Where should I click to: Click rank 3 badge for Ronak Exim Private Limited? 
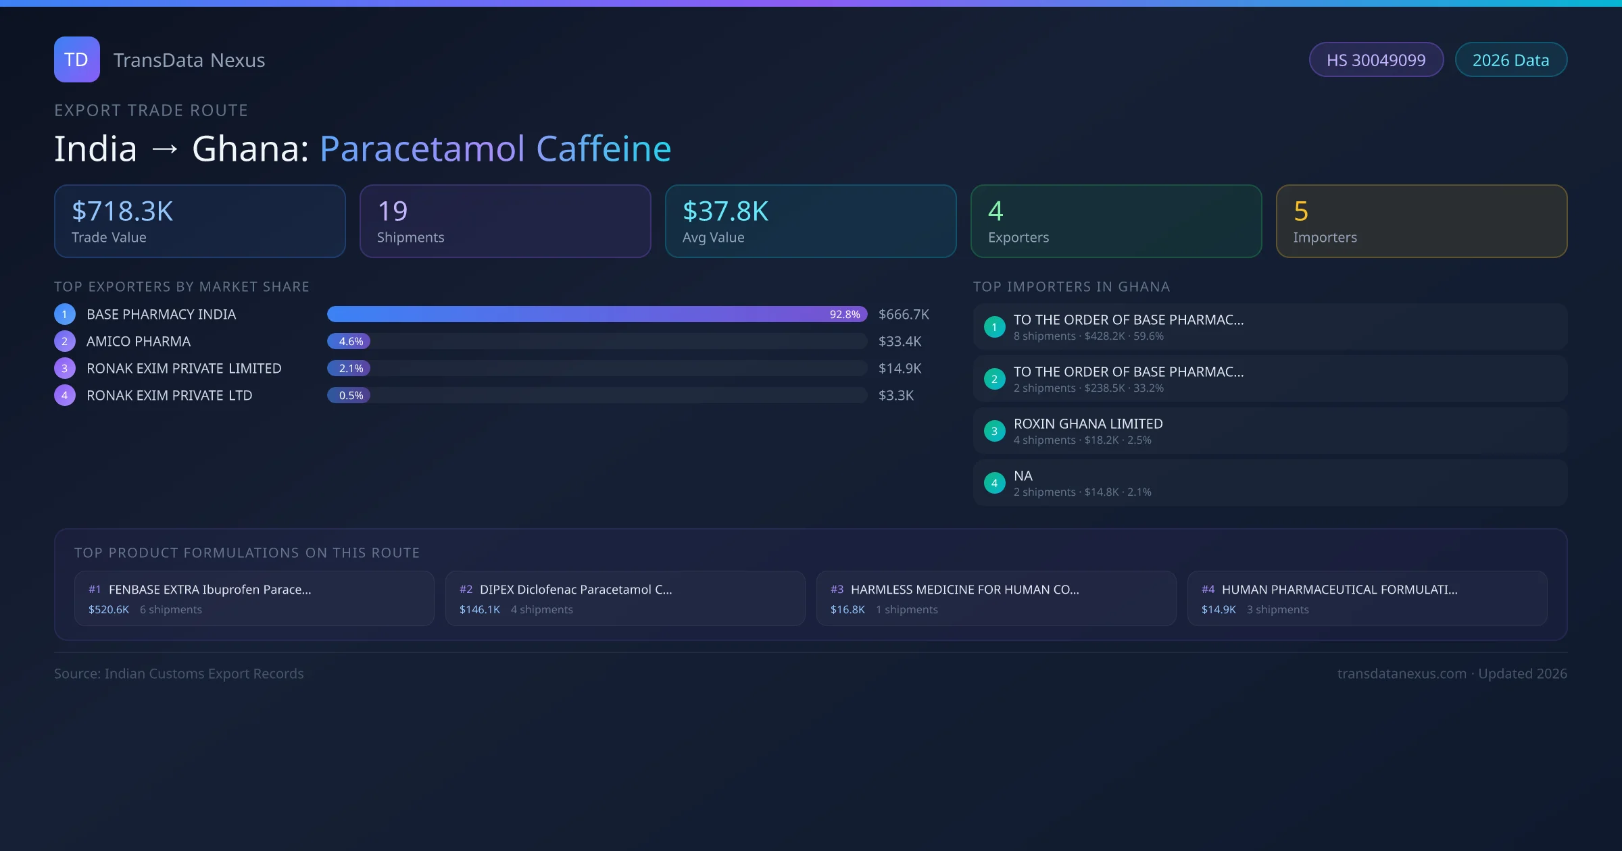coord(65,368)
